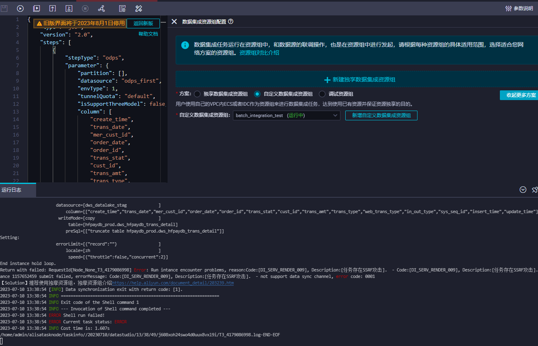Click the code format icon
This screenshot has width=538, height=346.
click(x=122, y=8)
